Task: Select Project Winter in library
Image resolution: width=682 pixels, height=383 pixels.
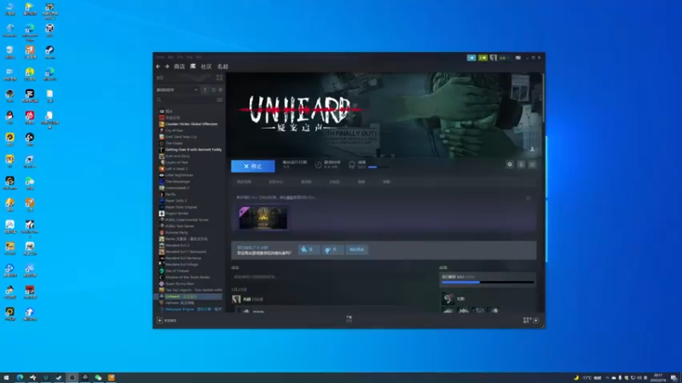Action: pos(176,214)
